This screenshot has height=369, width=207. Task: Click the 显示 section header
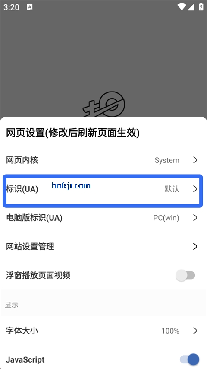[x=12, y=305]
